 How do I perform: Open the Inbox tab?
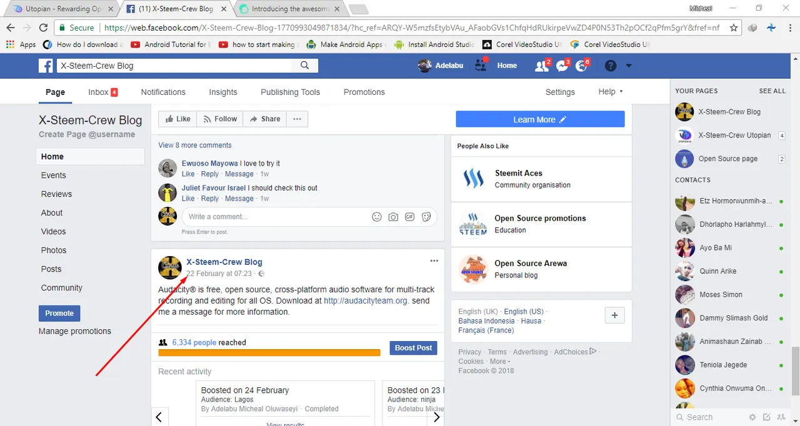click(103, 92)
